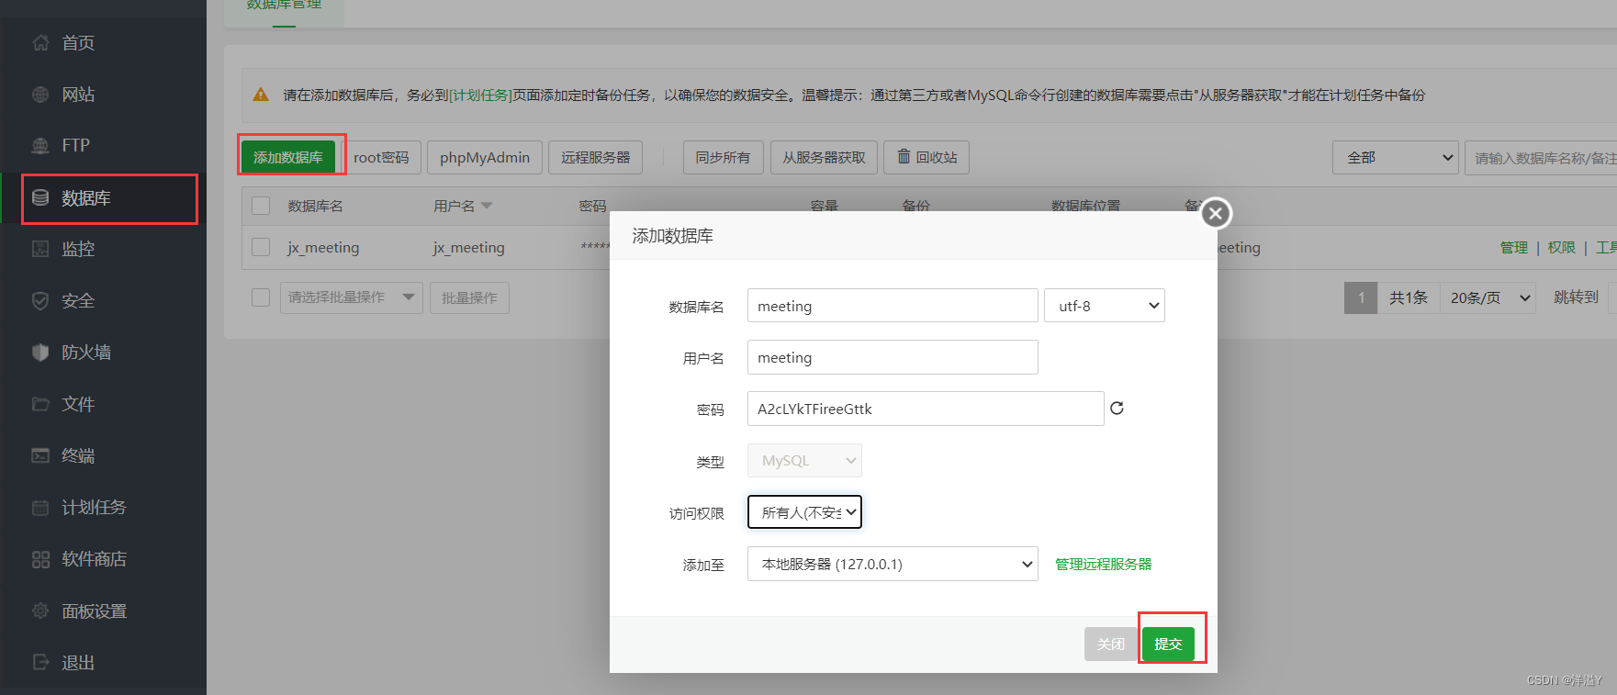Open the 全部 filter dropdown
Viewport: 1617px width, 695px height.
pos(1396,158)
